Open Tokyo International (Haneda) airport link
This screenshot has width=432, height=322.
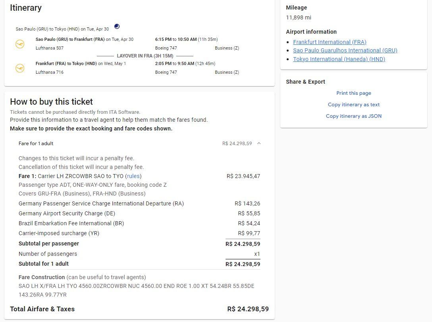(339, 59)
